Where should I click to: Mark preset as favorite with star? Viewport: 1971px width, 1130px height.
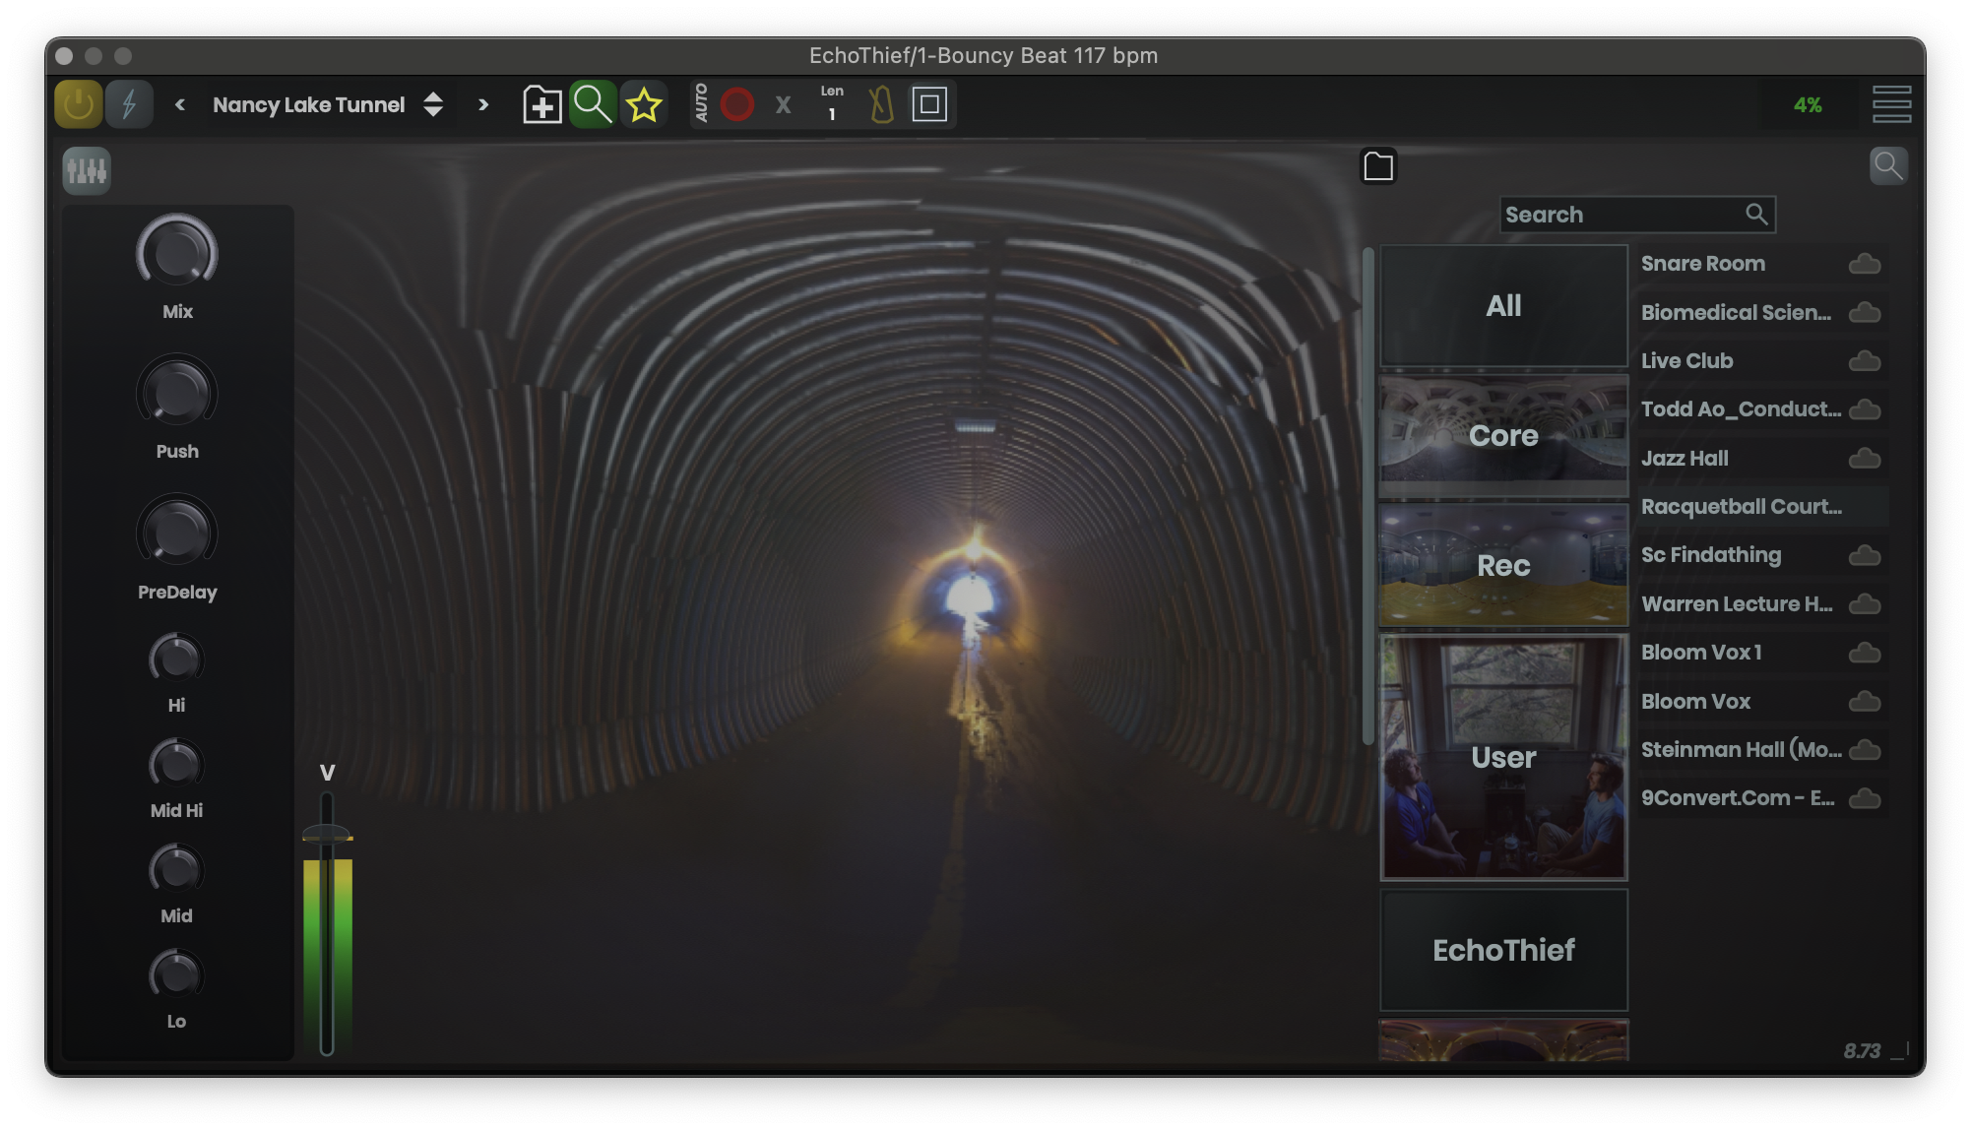coord(644,104)
